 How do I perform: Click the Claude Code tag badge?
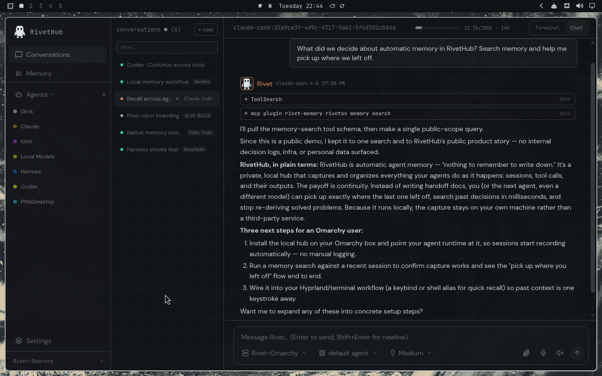(198, 99)
